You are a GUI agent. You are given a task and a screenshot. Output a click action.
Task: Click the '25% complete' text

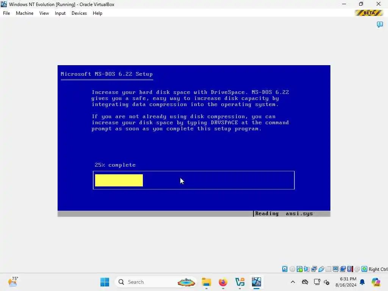pyautogui.click(x=115, y=165)
